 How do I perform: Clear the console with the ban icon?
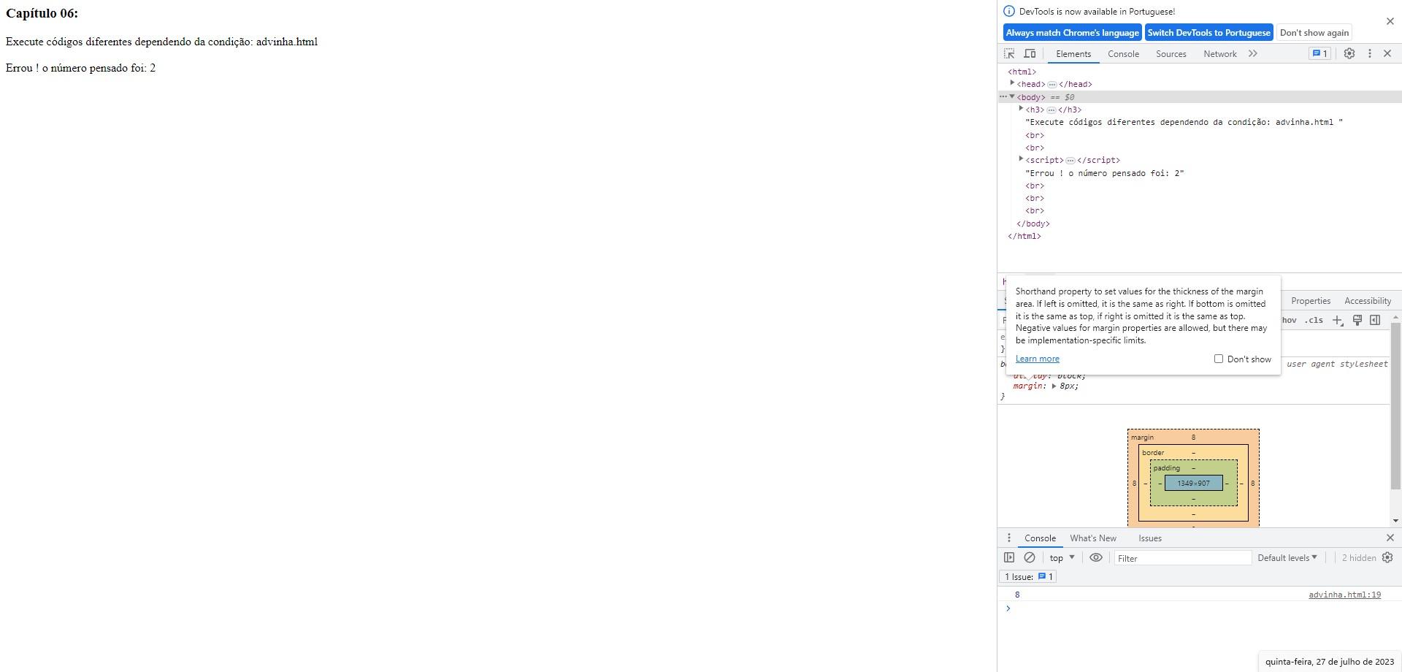click(1030, 558)
